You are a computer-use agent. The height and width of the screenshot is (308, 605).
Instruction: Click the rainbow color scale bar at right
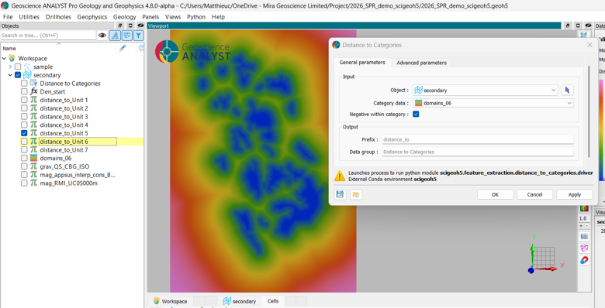pyautogui.click(x=602, y=130)
